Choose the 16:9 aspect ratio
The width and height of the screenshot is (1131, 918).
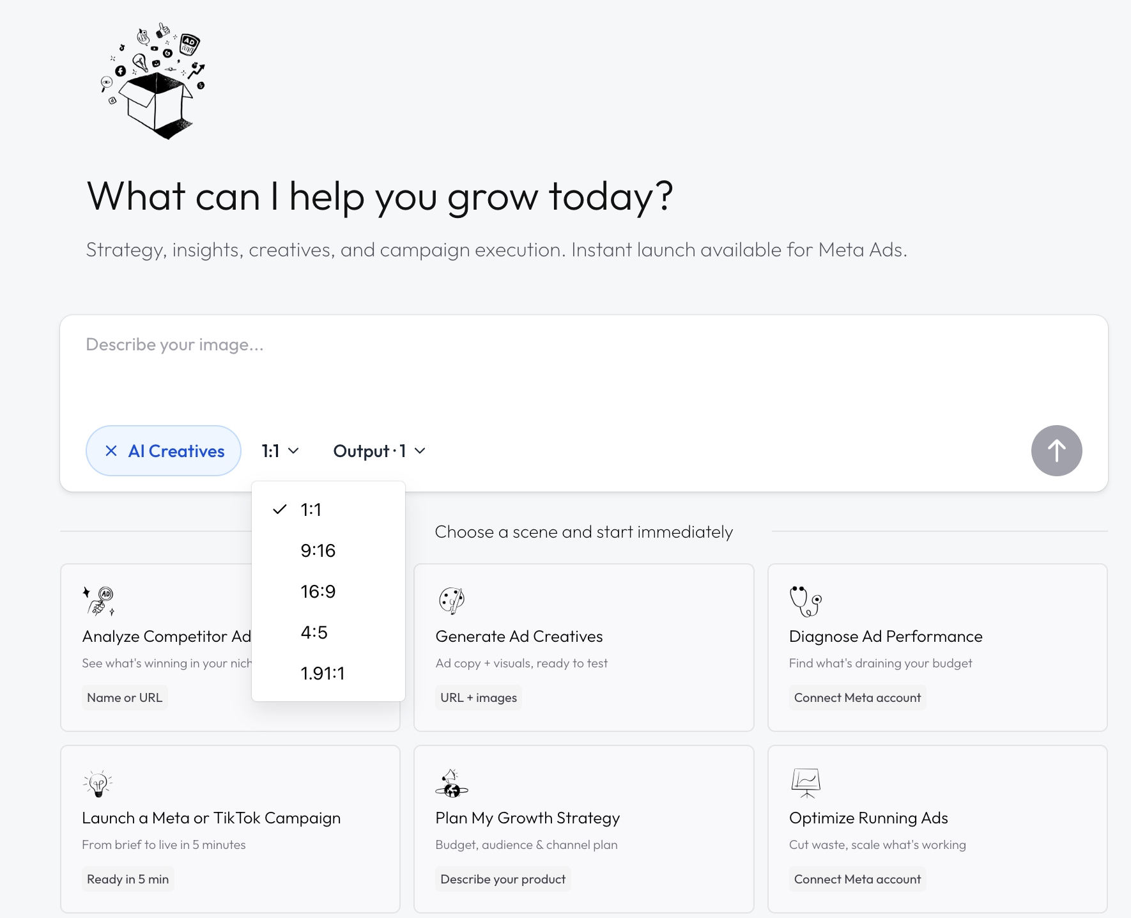coord(328,591)
